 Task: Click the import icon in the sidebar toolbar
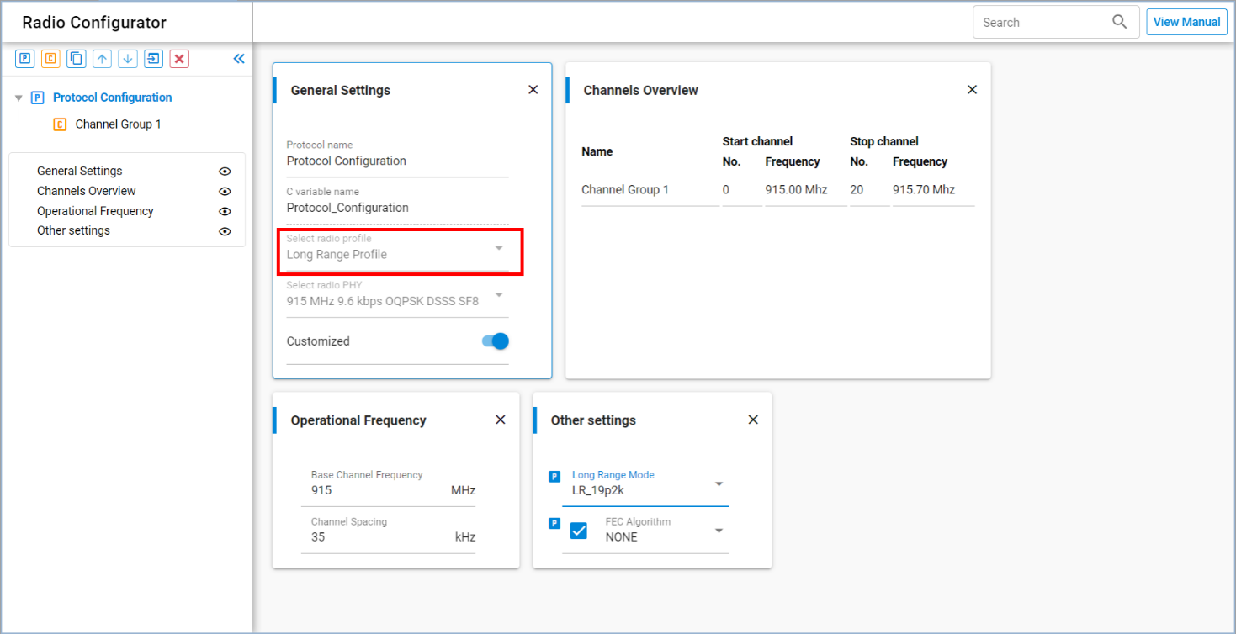point(153,59)
